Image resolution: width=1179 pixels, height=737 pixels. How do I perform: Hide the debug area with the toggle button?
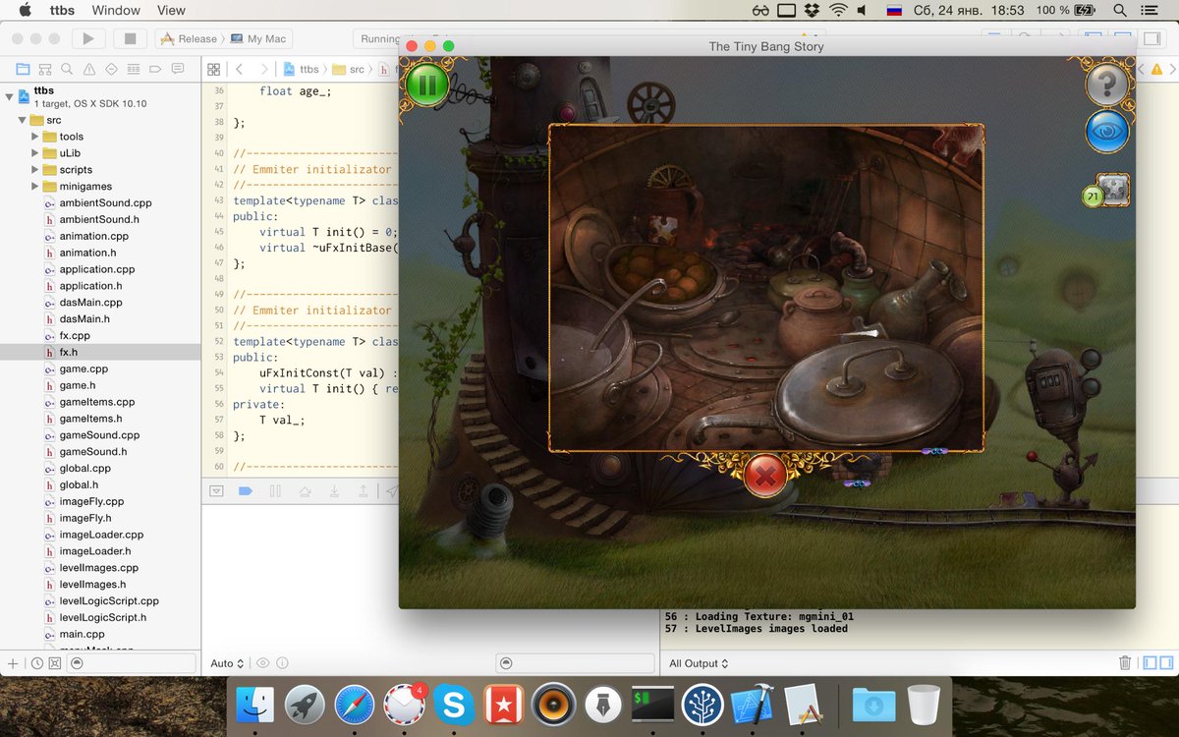coord(217,491)
